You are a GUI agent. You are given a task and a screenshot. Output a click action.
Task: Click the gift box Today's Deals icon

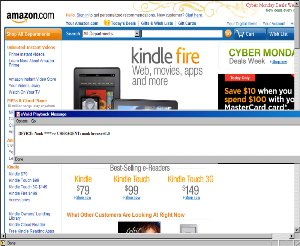(x=106, y=23)
